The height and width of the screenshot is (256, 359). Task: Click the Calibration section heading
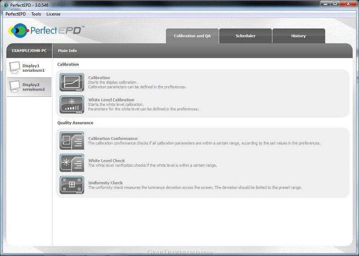[68, 65]
